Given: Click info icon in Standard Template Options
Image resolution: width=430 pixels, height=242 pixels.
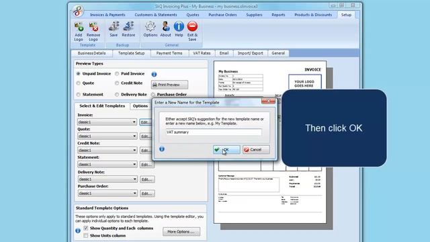Looking at the screenshot, I should tap(78, 231).
